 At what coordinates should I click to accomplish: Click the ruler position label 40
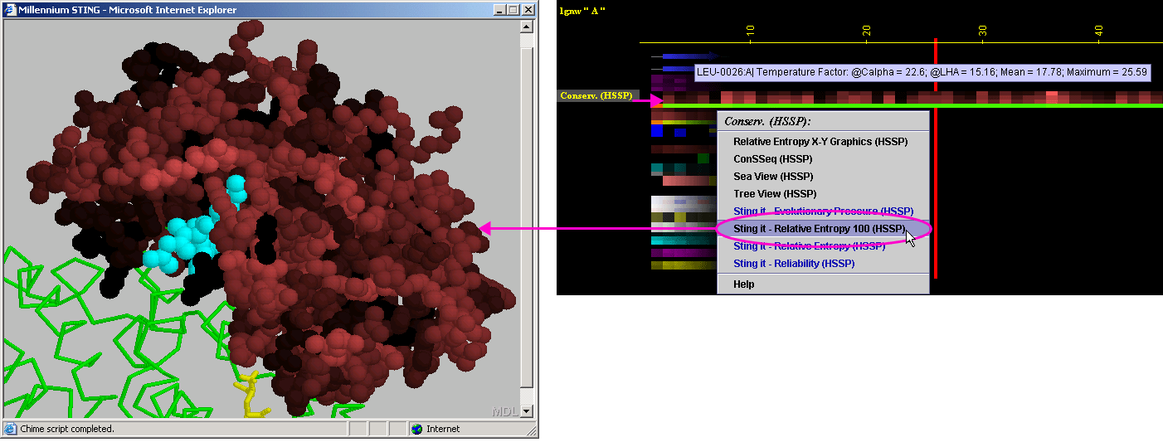coord(1098,31)
